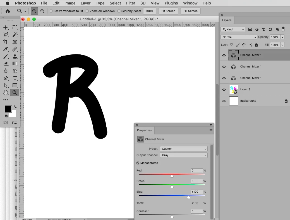Change screen mode icon
Screen dimensions: 290x220
tap(15, 123)
